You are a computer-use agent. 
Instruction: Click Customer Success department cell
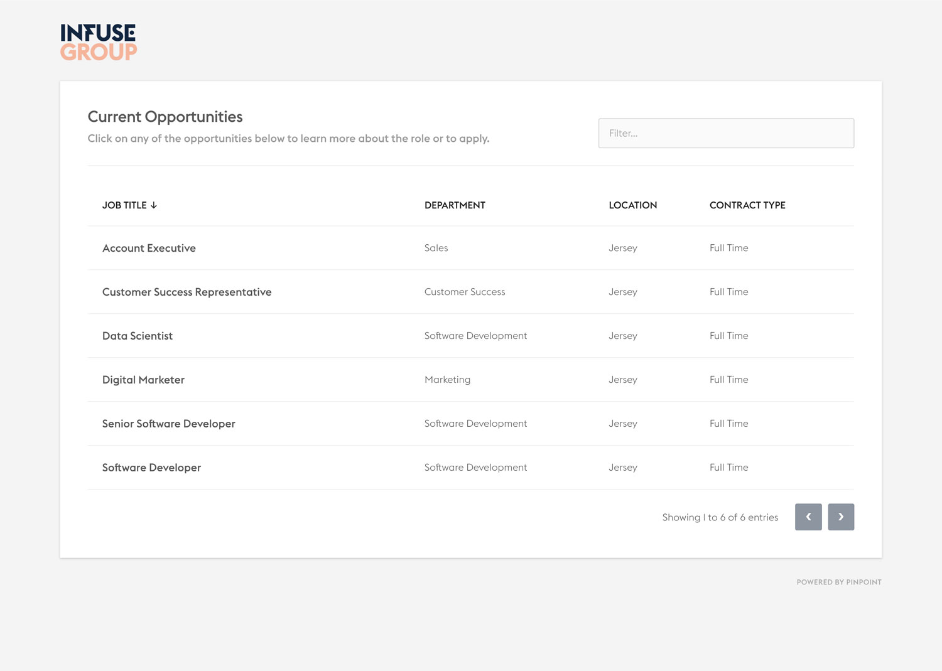pos(464,292)
